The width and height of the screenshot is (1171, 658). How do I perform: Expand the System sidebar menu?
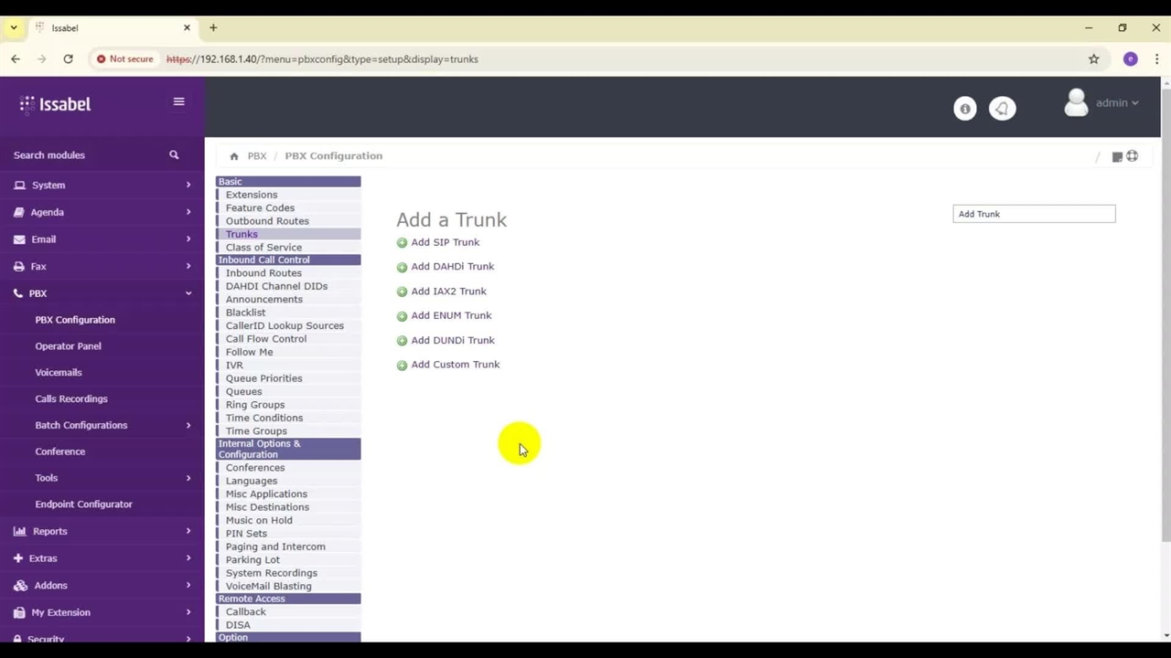(101, 185)
